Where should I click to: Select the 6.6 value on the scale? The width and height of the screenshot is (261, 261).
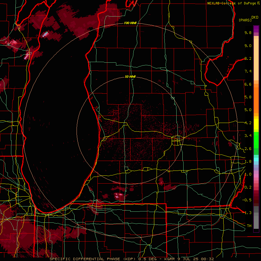(x=248, y=84)
